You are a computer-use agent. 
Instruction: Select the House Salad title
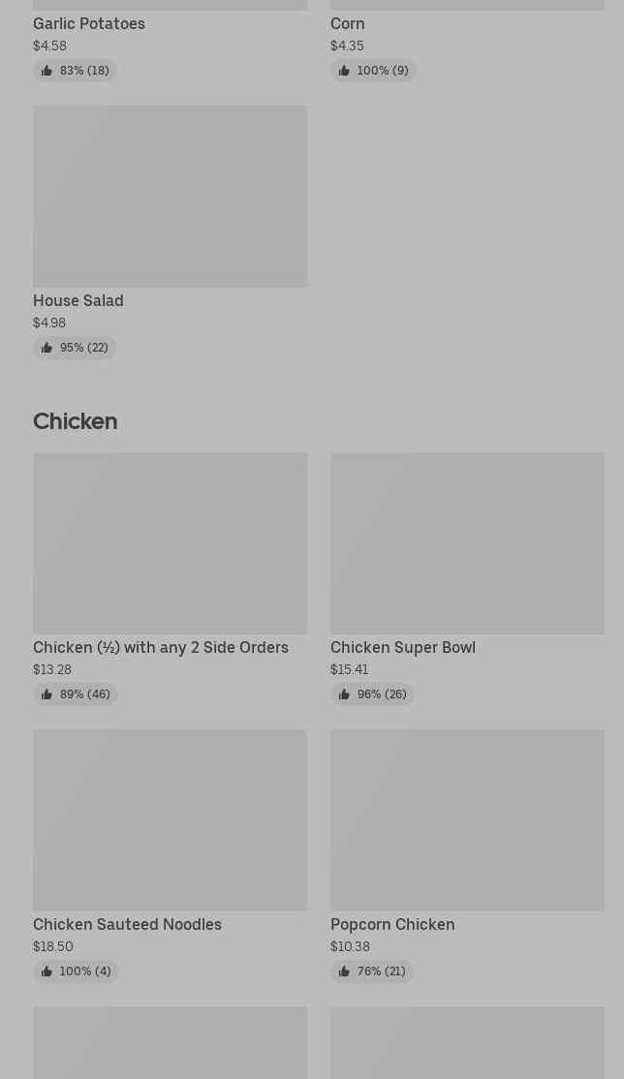point(78,300)
